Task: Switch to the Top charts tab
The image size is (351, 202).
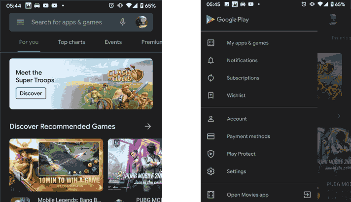Action: [71, 42]
